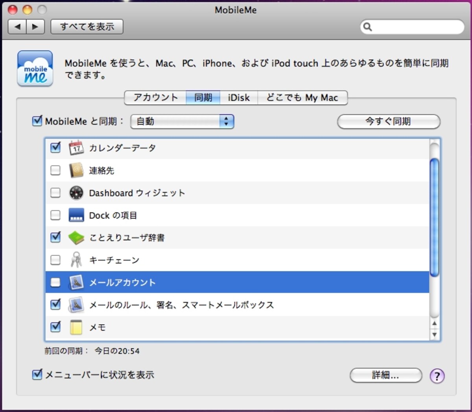Go back with the left arrow button
The image size is (472, 412).
(x=17, y=27)
